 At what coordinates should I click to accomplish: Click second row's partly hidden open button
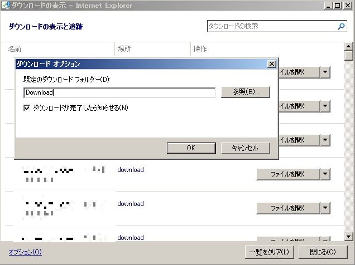tap(299, 106)
